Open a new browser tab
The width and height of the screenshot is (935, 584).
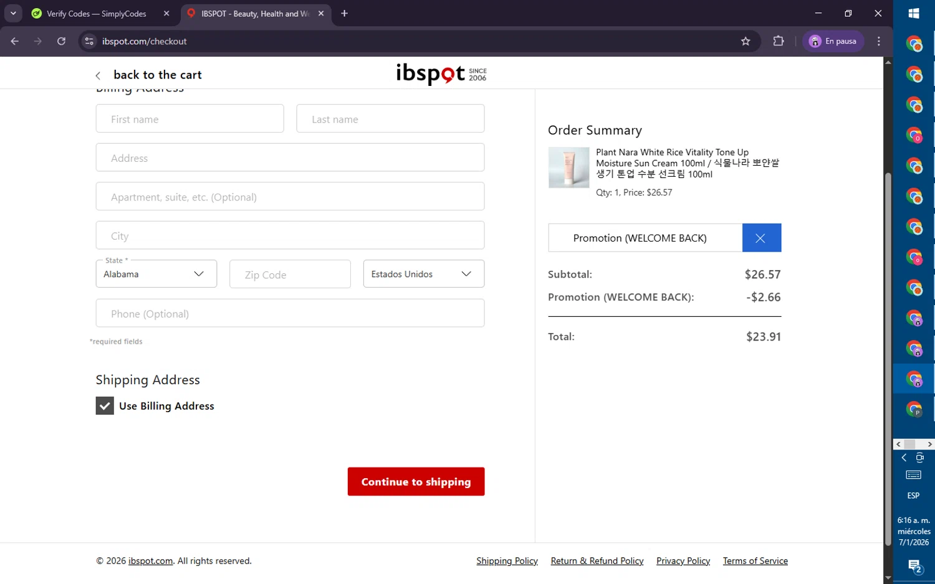coord(344,13)
